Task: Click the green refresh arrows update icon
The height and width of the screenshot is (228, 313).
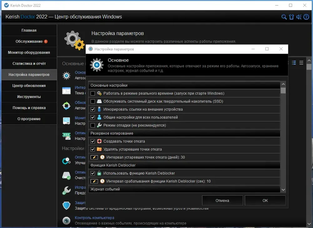Action: tap(66, 106)
